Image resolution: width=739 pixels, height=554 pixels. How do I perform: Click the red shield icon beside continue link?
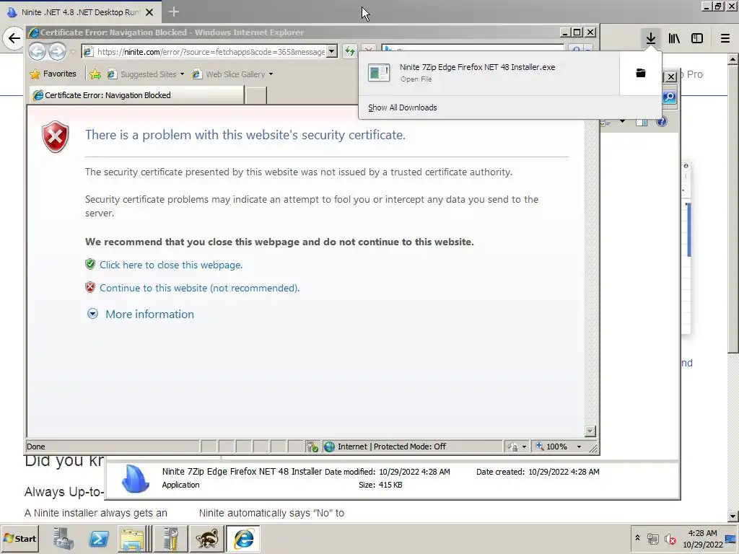(x=90, y=287)
